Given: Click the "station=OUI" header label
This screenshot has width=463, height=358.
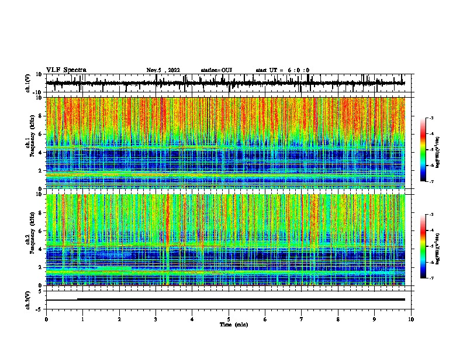Looking at the screenshot, I should pos(216,70).
